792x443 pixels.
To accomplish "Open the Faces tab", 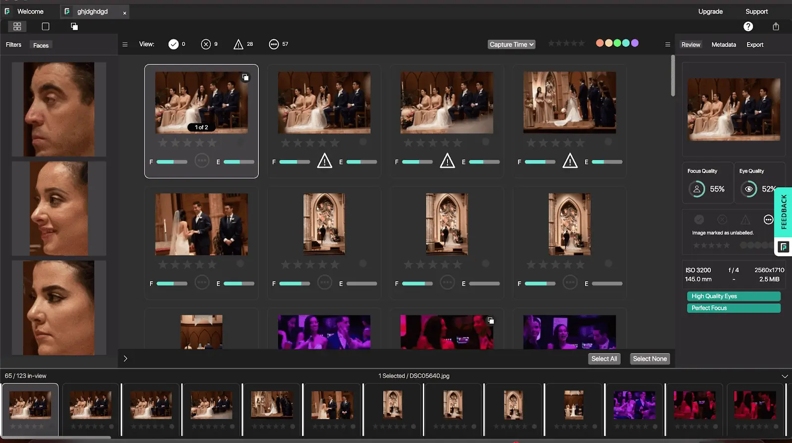I will pyautogui.click(x=41, y=45).
